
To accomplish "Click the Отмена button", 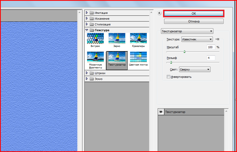I will [x=194, y=21].
